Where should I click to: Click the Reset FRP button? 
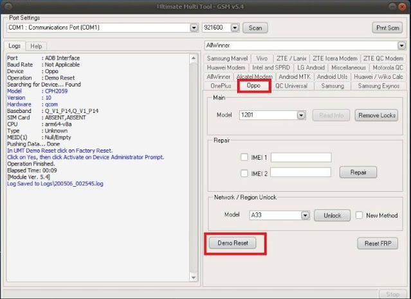(x=378, y=244)
